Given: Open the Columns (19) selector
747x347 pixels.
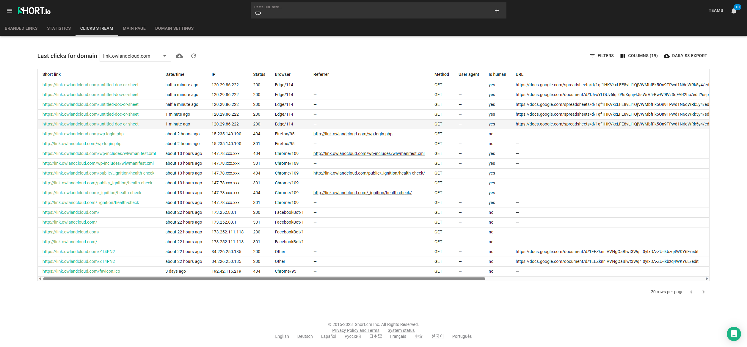Looking at the screenshot, I should (x=639, y=56).
